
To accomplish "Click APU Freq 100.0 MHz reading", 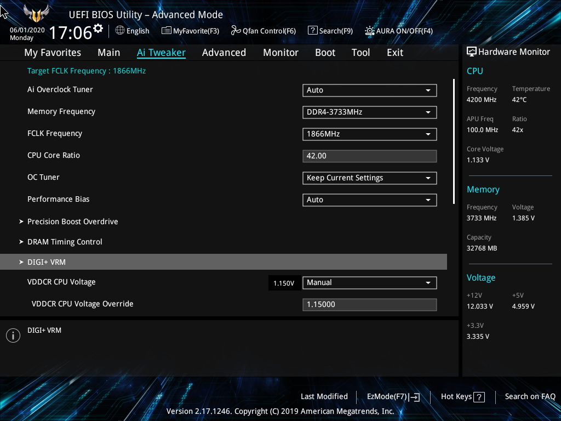I will 482,130.
